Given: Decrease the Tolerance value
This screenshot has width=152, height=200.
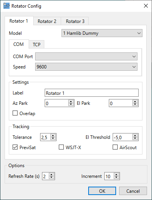Looking at the screenshot, I should tap(53, 139).
